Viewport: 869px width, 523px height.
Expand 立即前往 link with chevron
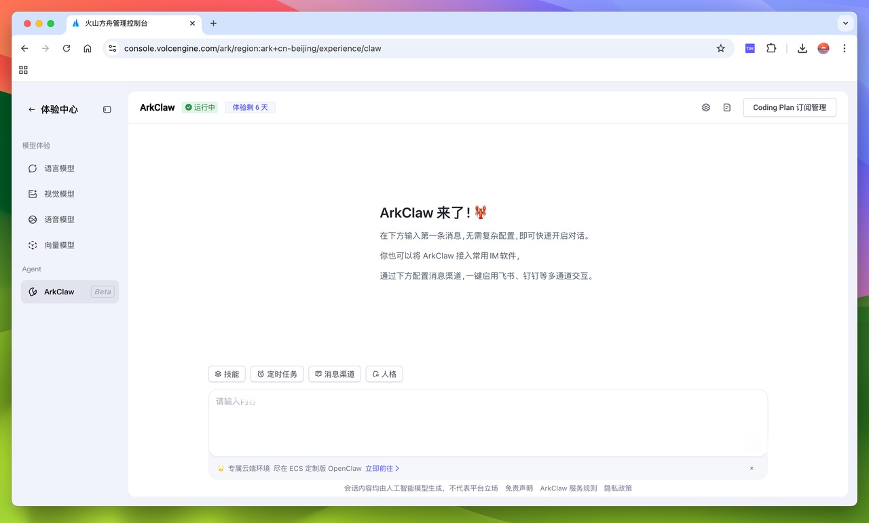pos(382,468)
